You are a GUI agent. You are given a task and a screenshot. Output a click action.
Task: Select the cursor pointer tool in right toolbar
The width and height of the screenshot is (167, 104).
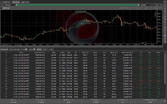165,3
